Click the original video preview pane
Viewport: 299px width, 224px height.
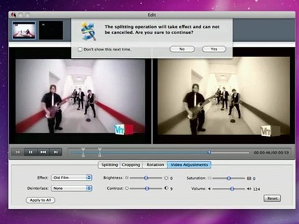pos(80,96)
